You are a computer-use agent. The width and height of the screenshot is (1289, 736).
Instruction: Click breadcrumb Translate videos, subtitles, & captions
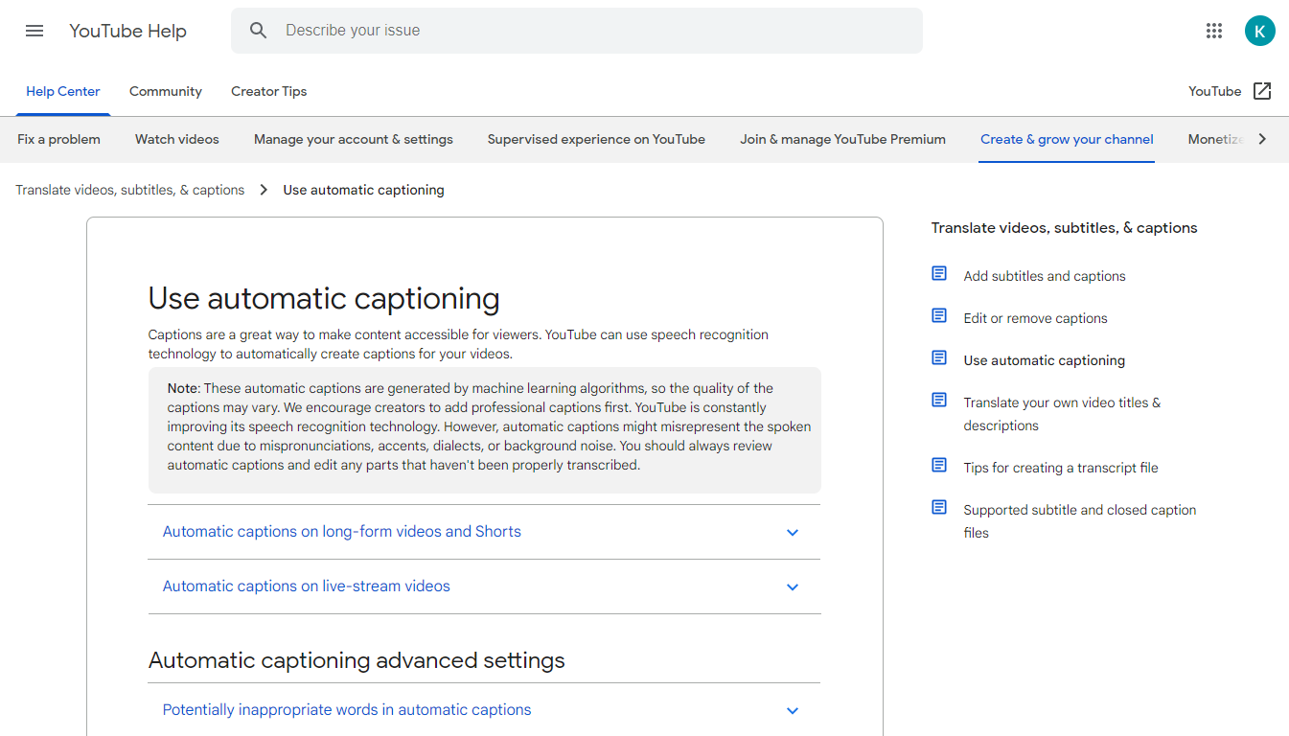coord(130,191)
